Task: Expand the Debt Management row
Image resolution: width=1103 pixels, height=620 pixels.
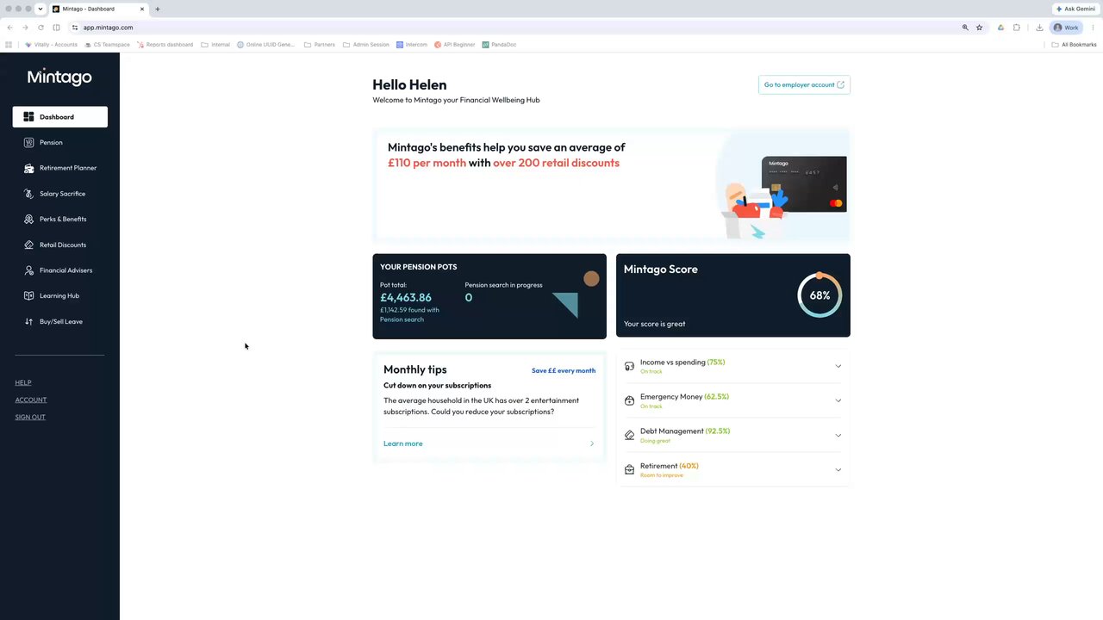Action: coord(733,435)
